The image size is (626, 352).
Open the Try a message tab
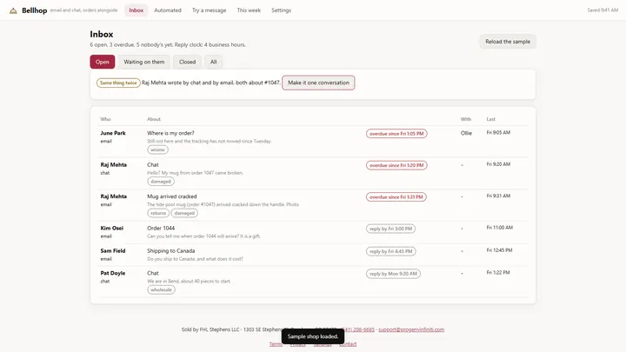210,10
